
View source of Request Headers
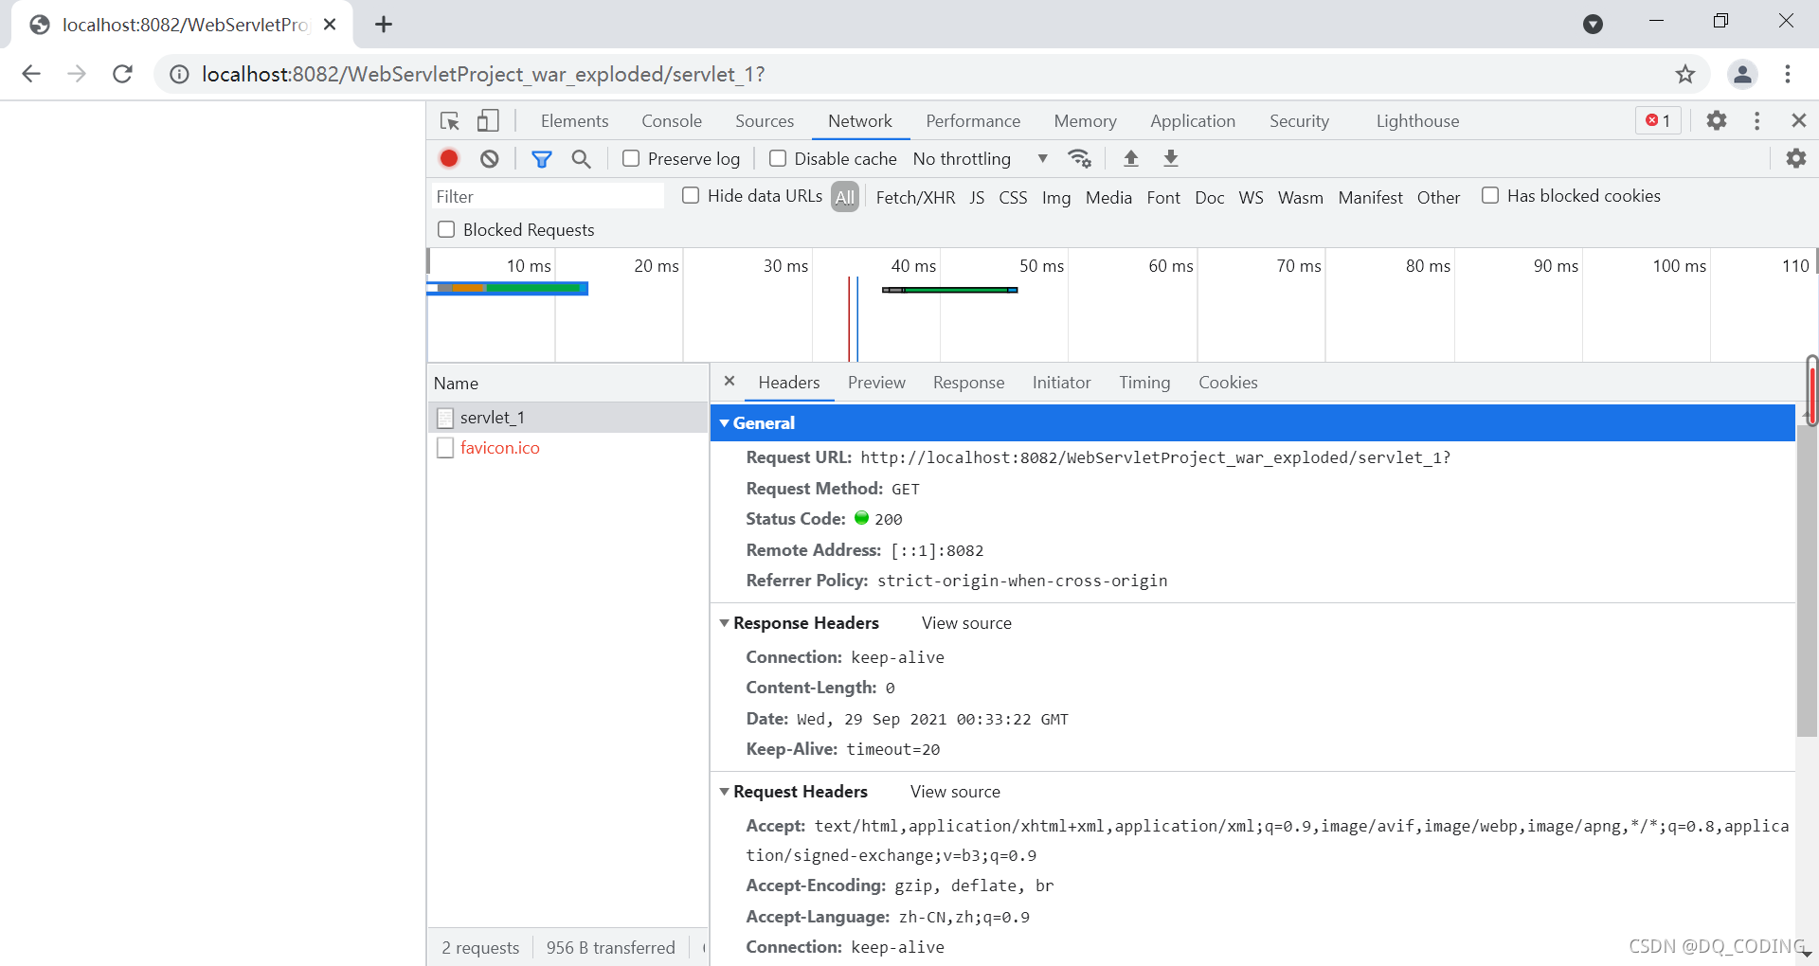tap(955, 792)
